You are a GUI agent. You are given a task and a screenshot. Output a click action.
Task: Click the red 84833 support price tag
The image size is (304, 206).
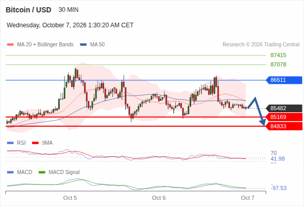pyautogui.click(x=284, y=126)
